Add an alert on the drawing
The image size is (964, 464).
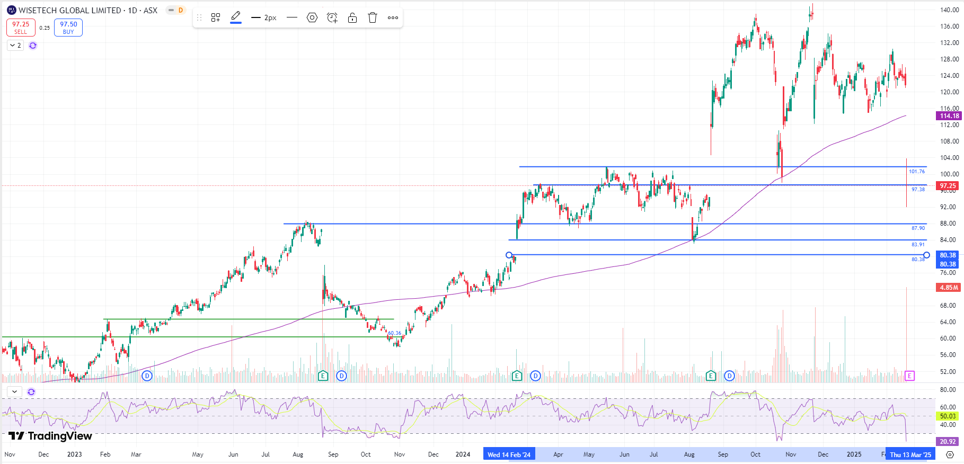[x=332, y=17]
